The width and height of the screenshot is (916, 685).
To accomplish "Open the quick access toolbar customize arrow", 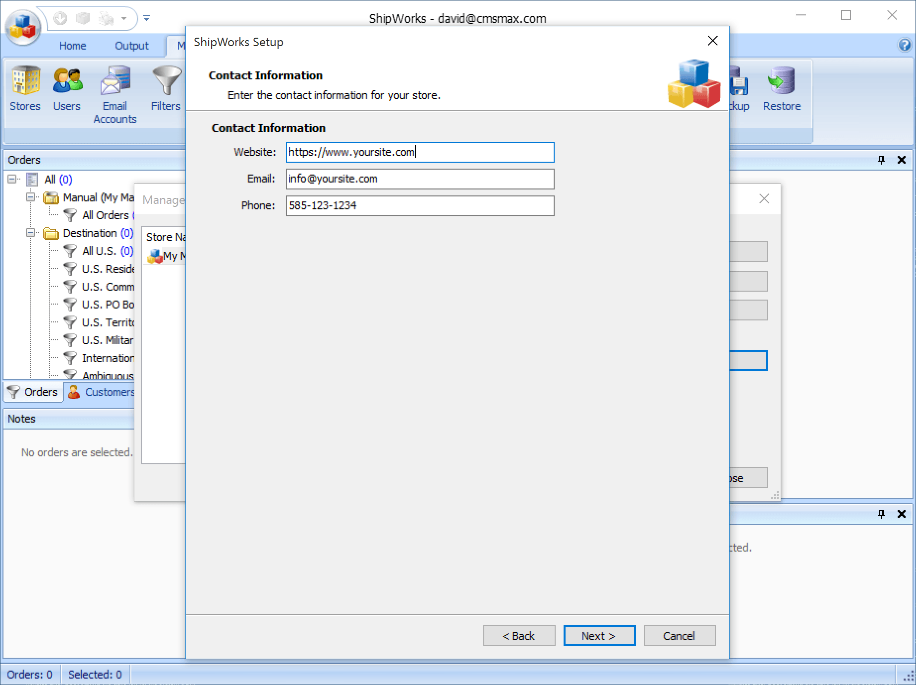I will pyautogui.click(x=147, y=18).
